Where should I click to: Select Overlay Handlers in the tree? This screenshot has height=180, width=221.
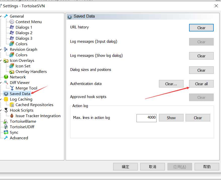(x=31, y=71)
